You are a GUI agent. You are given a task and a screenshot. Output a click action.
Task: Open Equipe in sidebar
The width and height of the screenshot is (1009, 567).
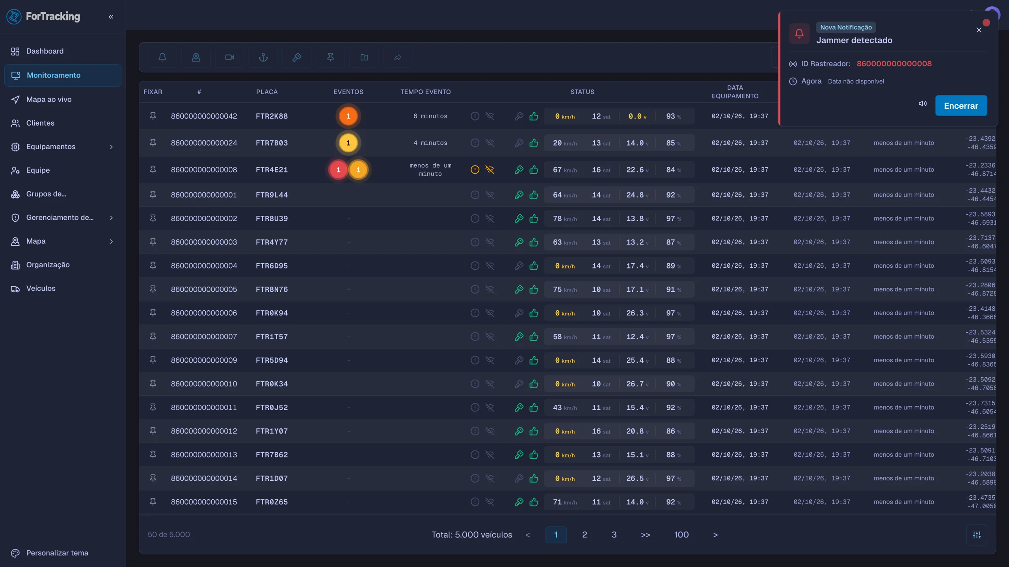[63, 170]
